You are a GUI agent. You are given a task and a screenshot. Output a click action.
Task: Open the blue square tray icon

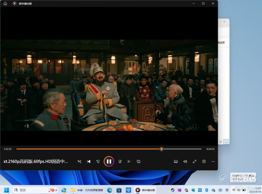point(200,190)
